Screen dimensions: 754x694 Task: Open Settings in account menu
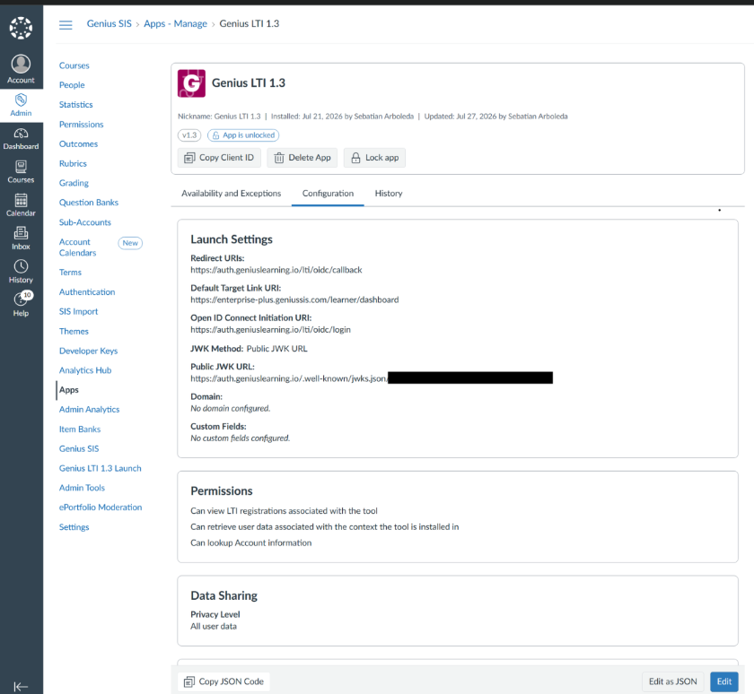tap(74, 527)
